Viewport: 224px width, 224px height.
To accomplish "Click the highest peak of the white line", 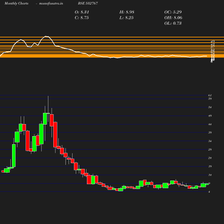I will point(47,36).
